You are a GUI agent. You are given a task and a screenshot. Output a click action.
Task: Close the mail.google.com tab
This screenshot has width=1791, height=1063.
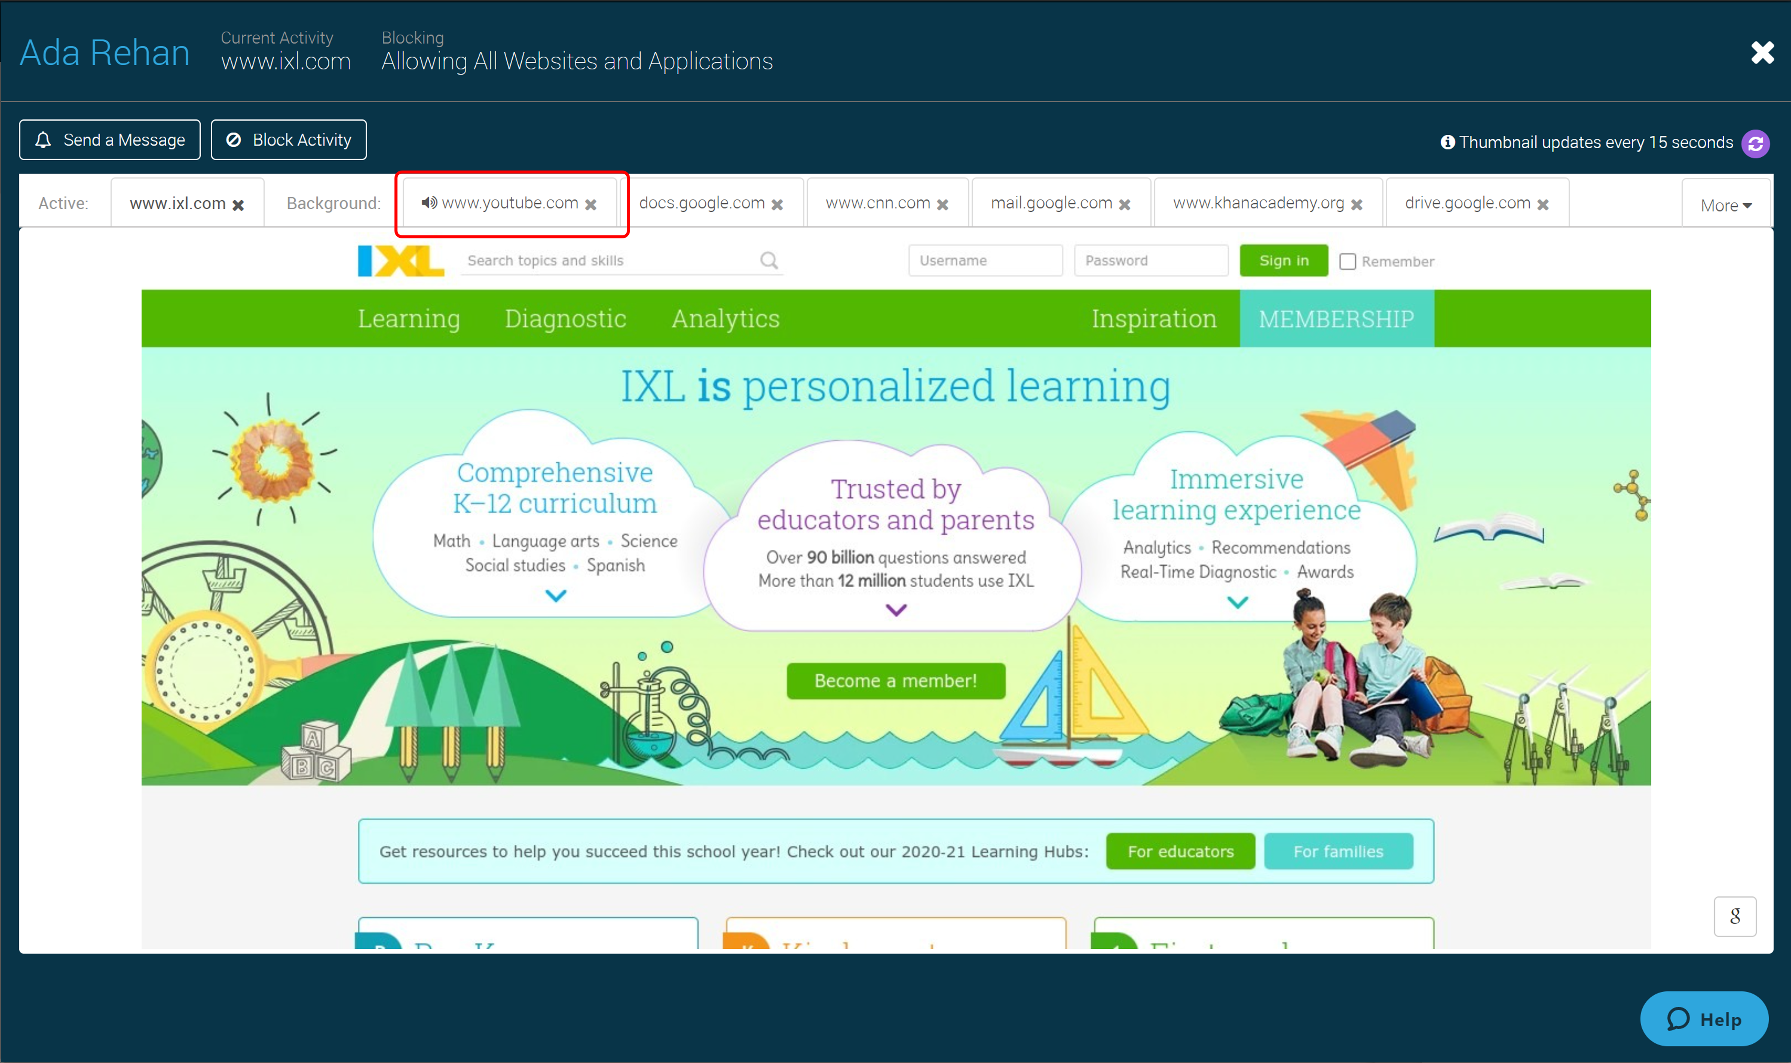click(x=1125, y=205)
